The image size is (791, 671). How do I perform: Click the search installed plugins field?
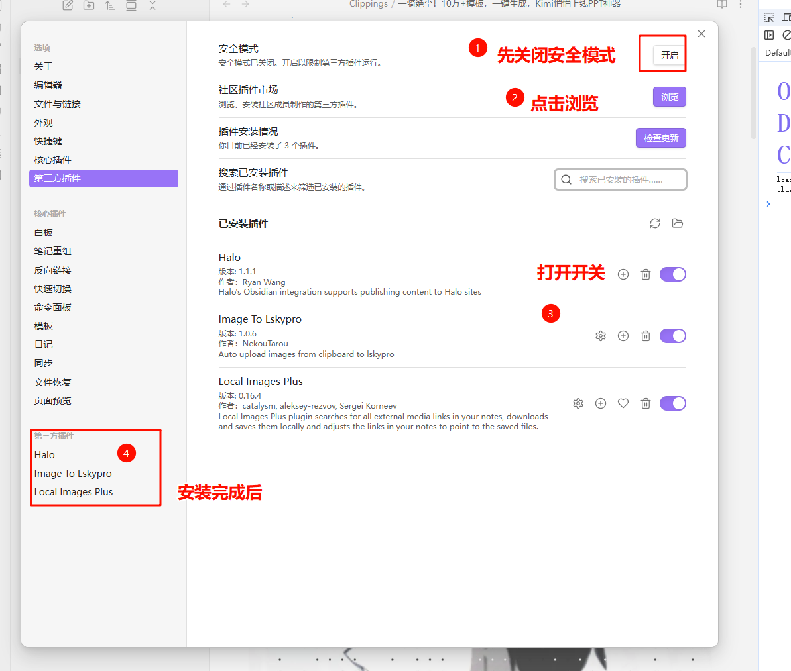point(621,180)
